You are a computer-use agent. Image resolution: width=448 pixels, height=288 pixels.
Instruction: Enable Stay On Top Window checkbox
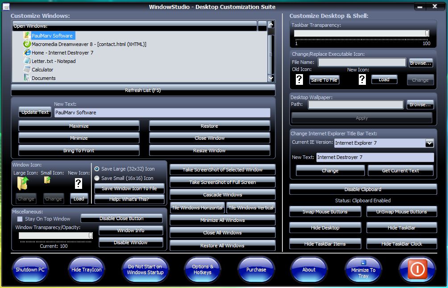[20, 219]
